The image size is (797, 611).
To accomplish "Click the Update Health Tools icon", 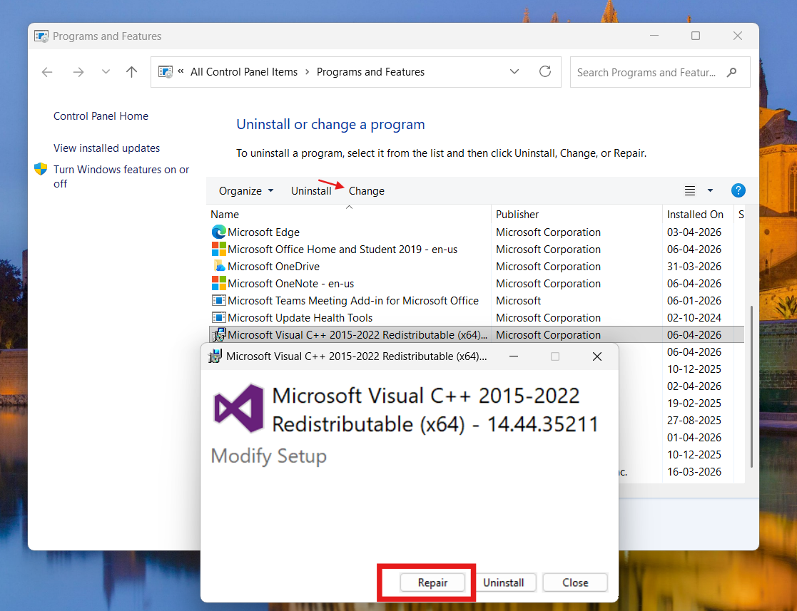I will [x=219, y=317].
